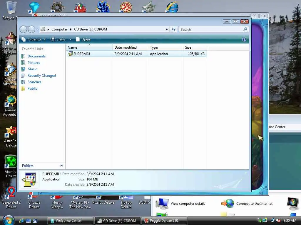301x225 pixels.
Task: Click the SUPERMIU thumbnail in details pane
Action: coord(29,180)
